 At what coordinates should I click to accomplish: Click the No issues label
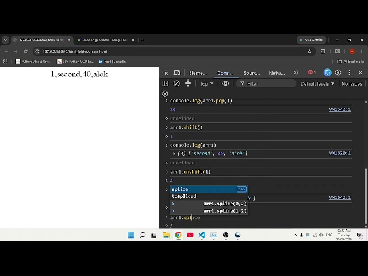coord(351,83)
